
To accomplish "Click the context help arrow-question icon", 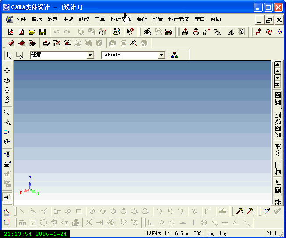I will pos(130,31).
